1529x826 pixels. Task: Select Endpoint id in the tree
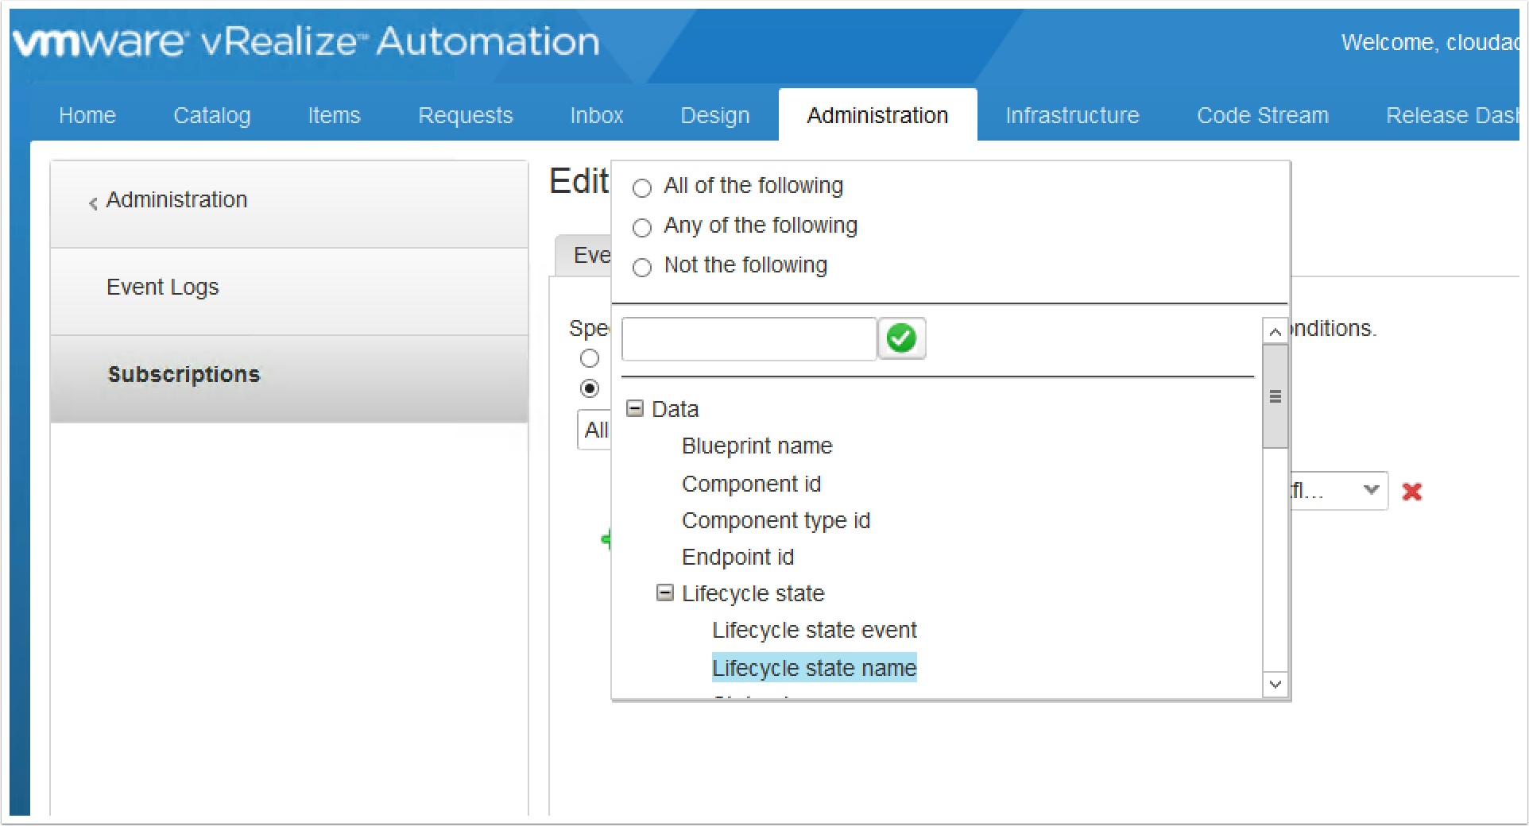coord(737,557)
